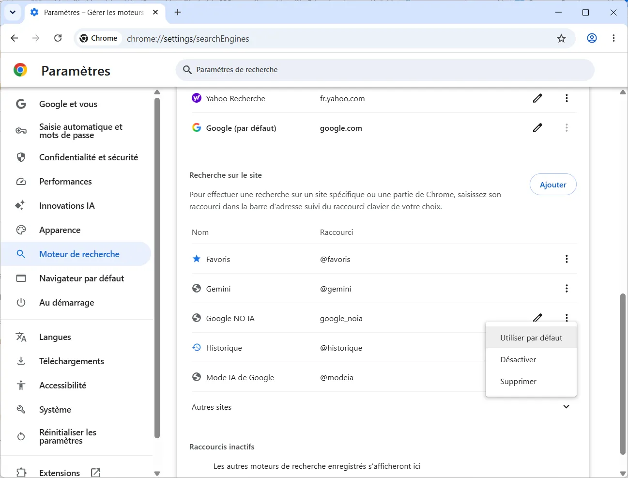Click the accessibility person icon
Viewport: 628px width, 478px height.
[x=21, y=385]
